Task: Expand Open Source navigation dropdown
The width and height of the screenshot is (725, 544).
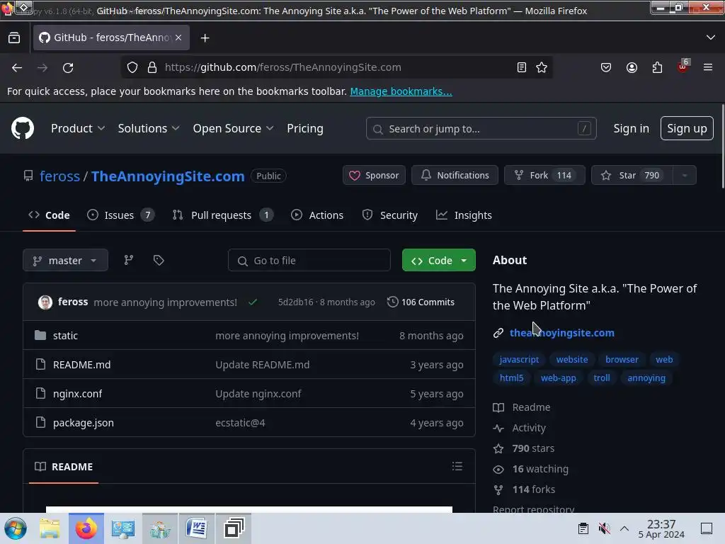Action: pos(233,129)
